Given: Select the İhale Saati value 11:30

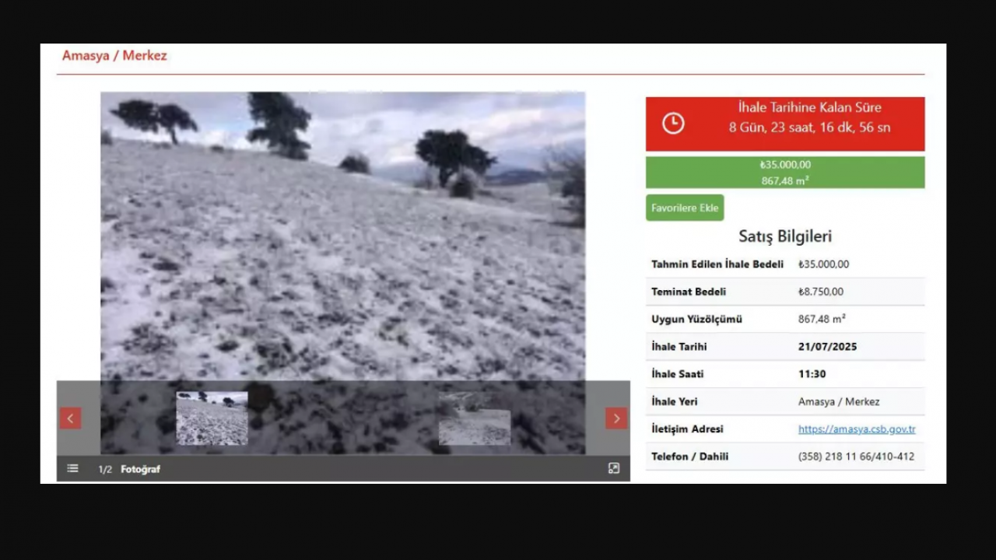Looking at the screenshot, I should pos(812,374).
